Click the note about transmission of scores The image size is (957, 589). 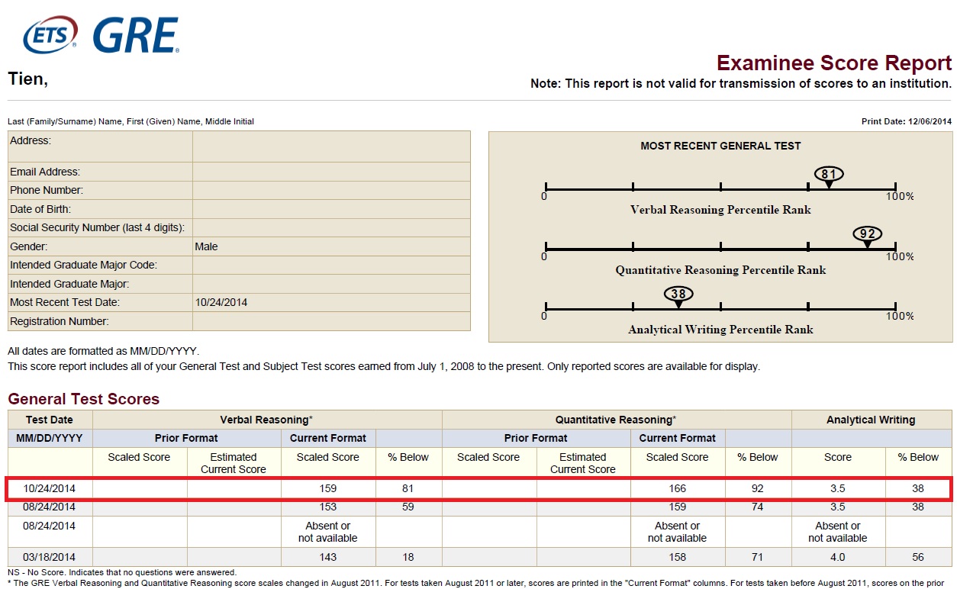(741, 84)
